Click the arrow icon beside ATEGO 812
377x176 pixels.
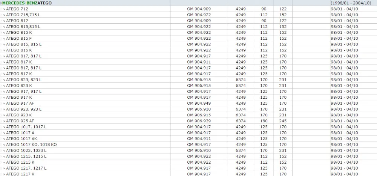(4, 21)
